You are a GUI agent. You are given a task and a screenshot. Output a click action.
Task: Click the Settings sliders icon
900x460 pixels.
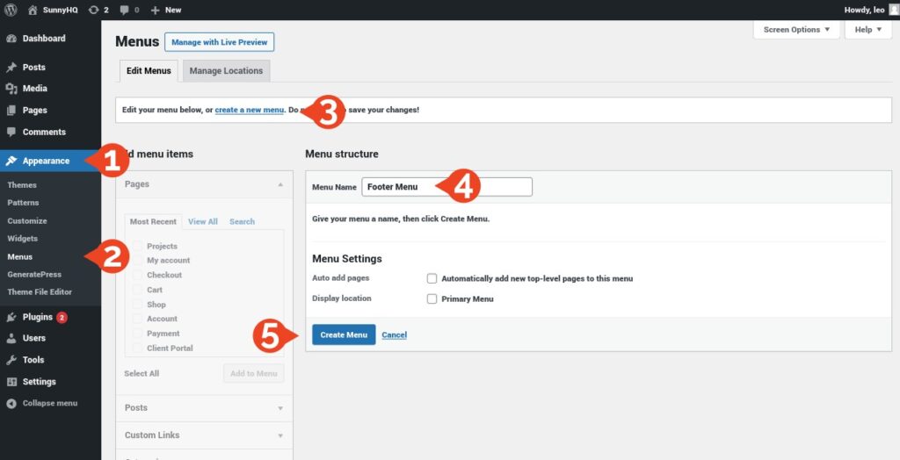[11, 382]
